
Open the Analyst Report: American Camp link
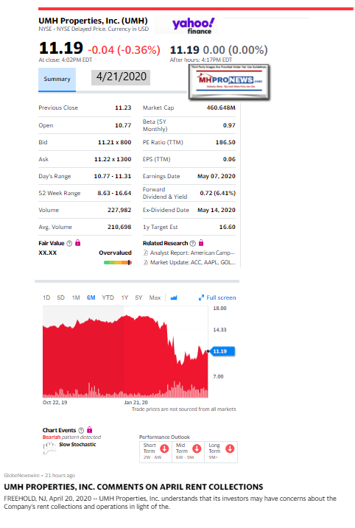pyautogui.click(x=189, y=253)
